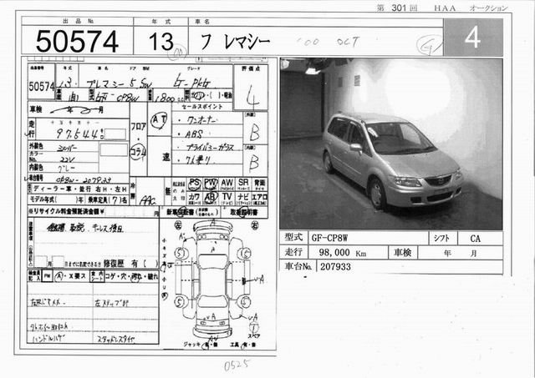
Task: Click the フロア shift position label
Action: [x=139, y=126]
